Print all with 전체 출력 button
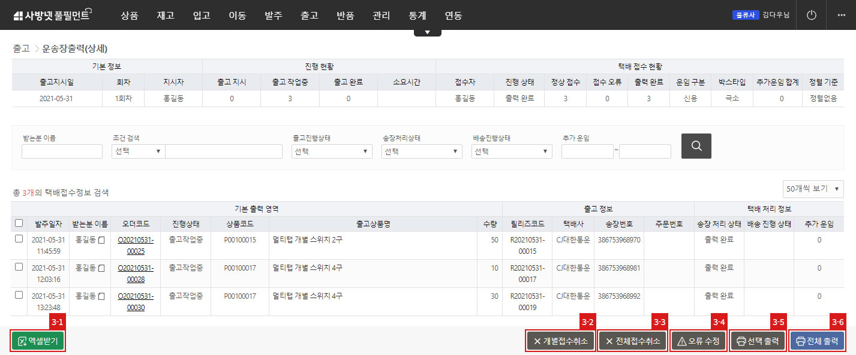 pos(816,341)
